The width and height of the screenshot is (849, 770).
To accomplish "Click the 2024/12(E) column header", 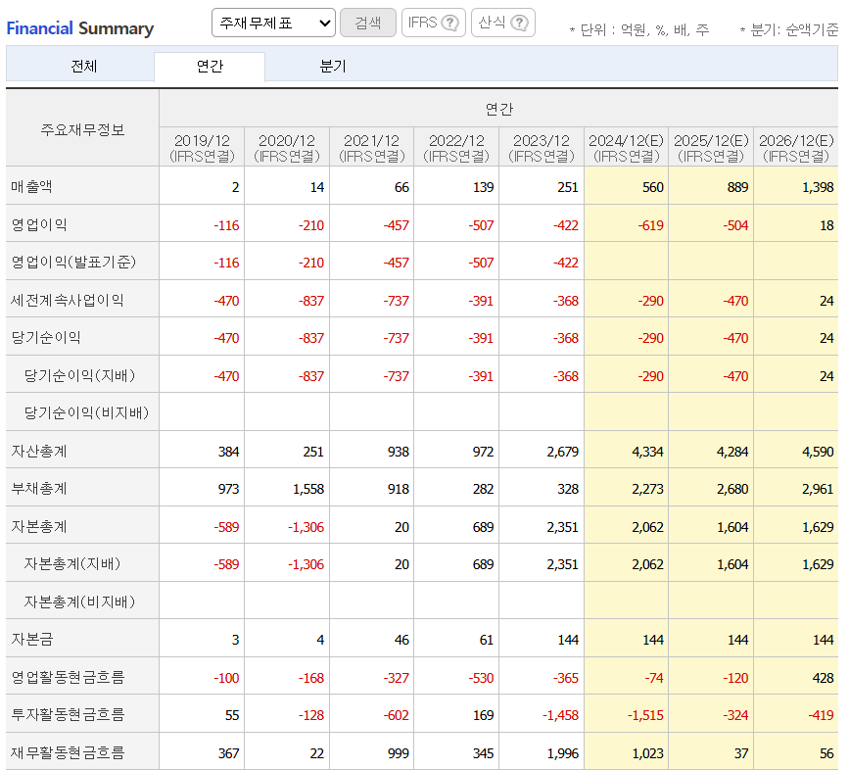I will pyautogui.click(x=627, y=147).
